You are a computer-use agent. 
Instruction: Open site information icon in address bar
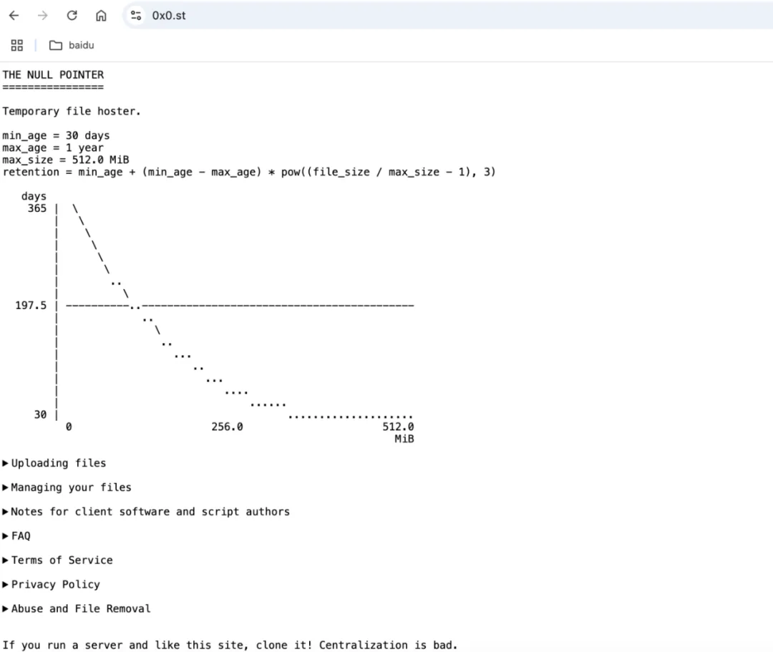tap(136, 15)
